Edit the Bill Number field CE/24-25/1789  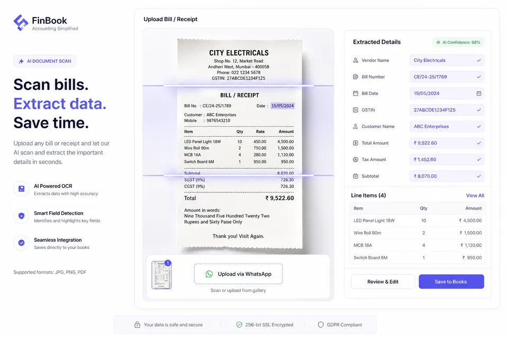pos(447,77)
